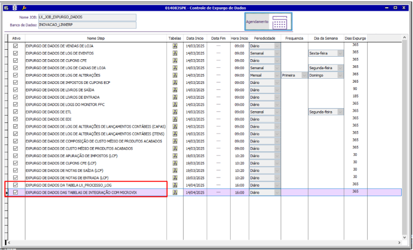Toggle Ativo checkbox for LX_PROCESSO_LOG
The width and height of the screenshot is (413, 250).
[16, 185]
